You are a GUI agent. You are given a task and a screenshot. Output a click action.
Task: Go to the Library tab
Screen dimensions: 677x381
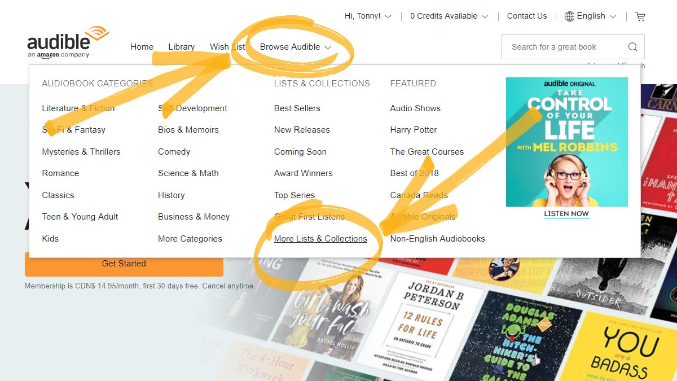click(181, 47)
